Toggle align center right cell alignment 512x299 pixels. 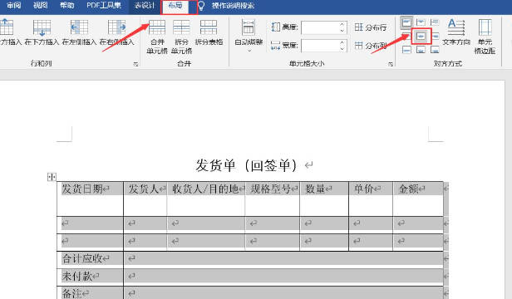(x=435, y=37)
